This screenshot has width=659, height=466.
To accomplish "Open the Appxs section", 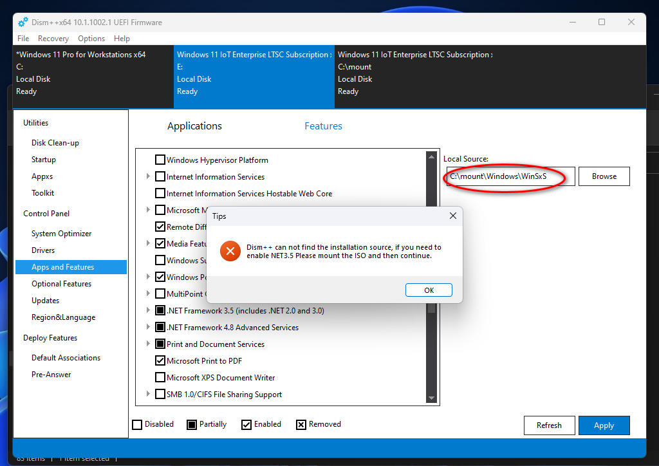I will (42, 176).
